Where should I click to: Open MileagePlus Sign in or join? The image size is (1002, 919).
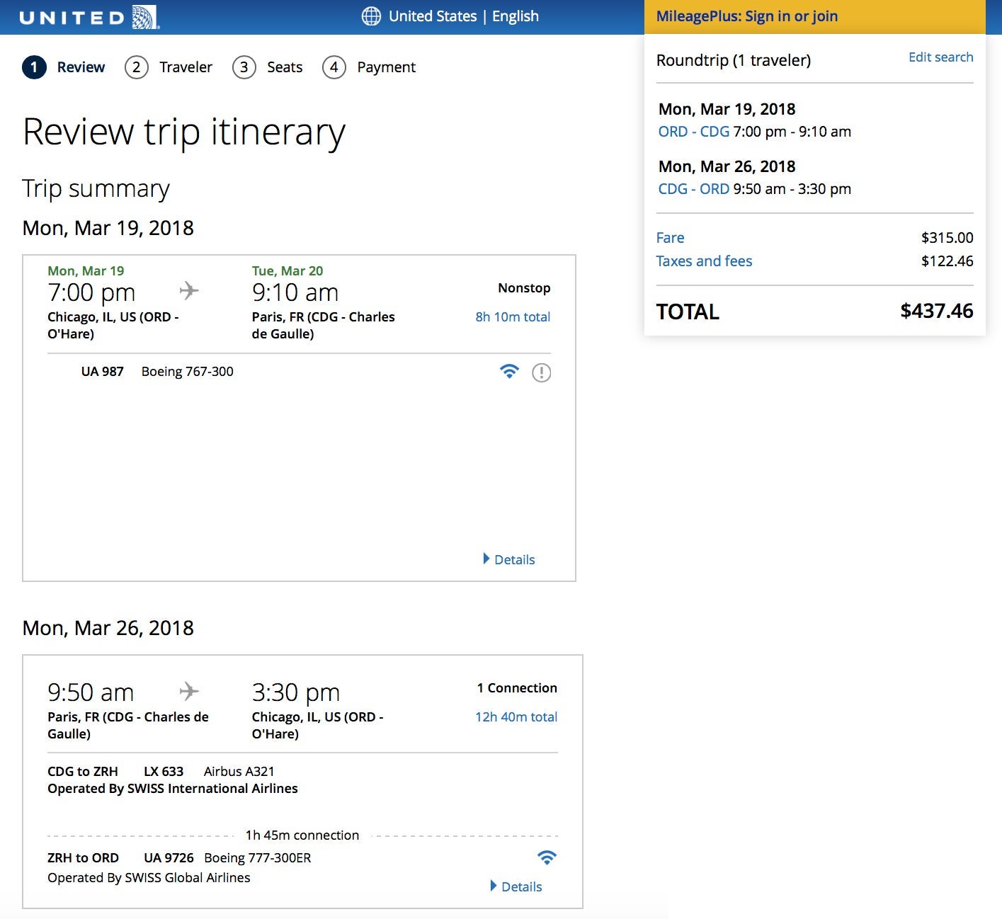746,16
